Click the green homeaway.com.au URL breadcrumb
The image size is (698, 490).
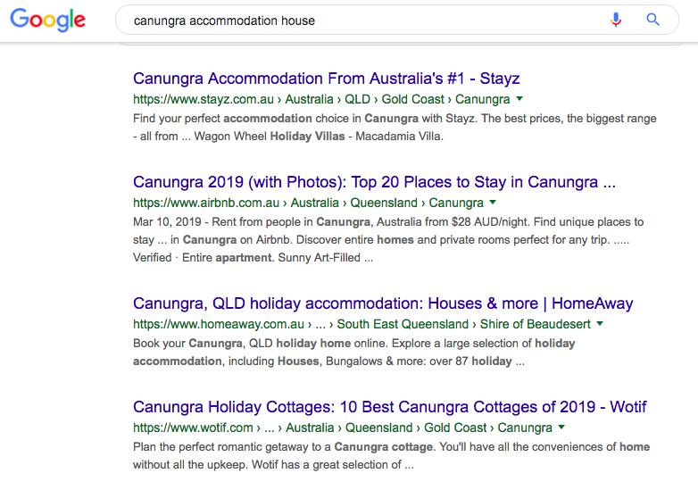(362, 325)
